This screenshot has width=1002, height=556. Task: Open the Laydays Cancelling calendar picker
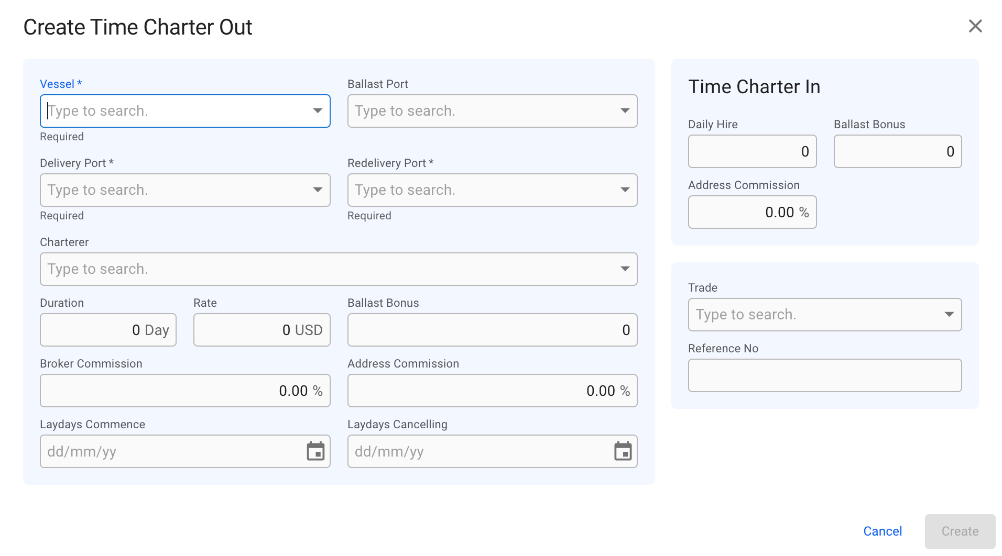[622, 451]
